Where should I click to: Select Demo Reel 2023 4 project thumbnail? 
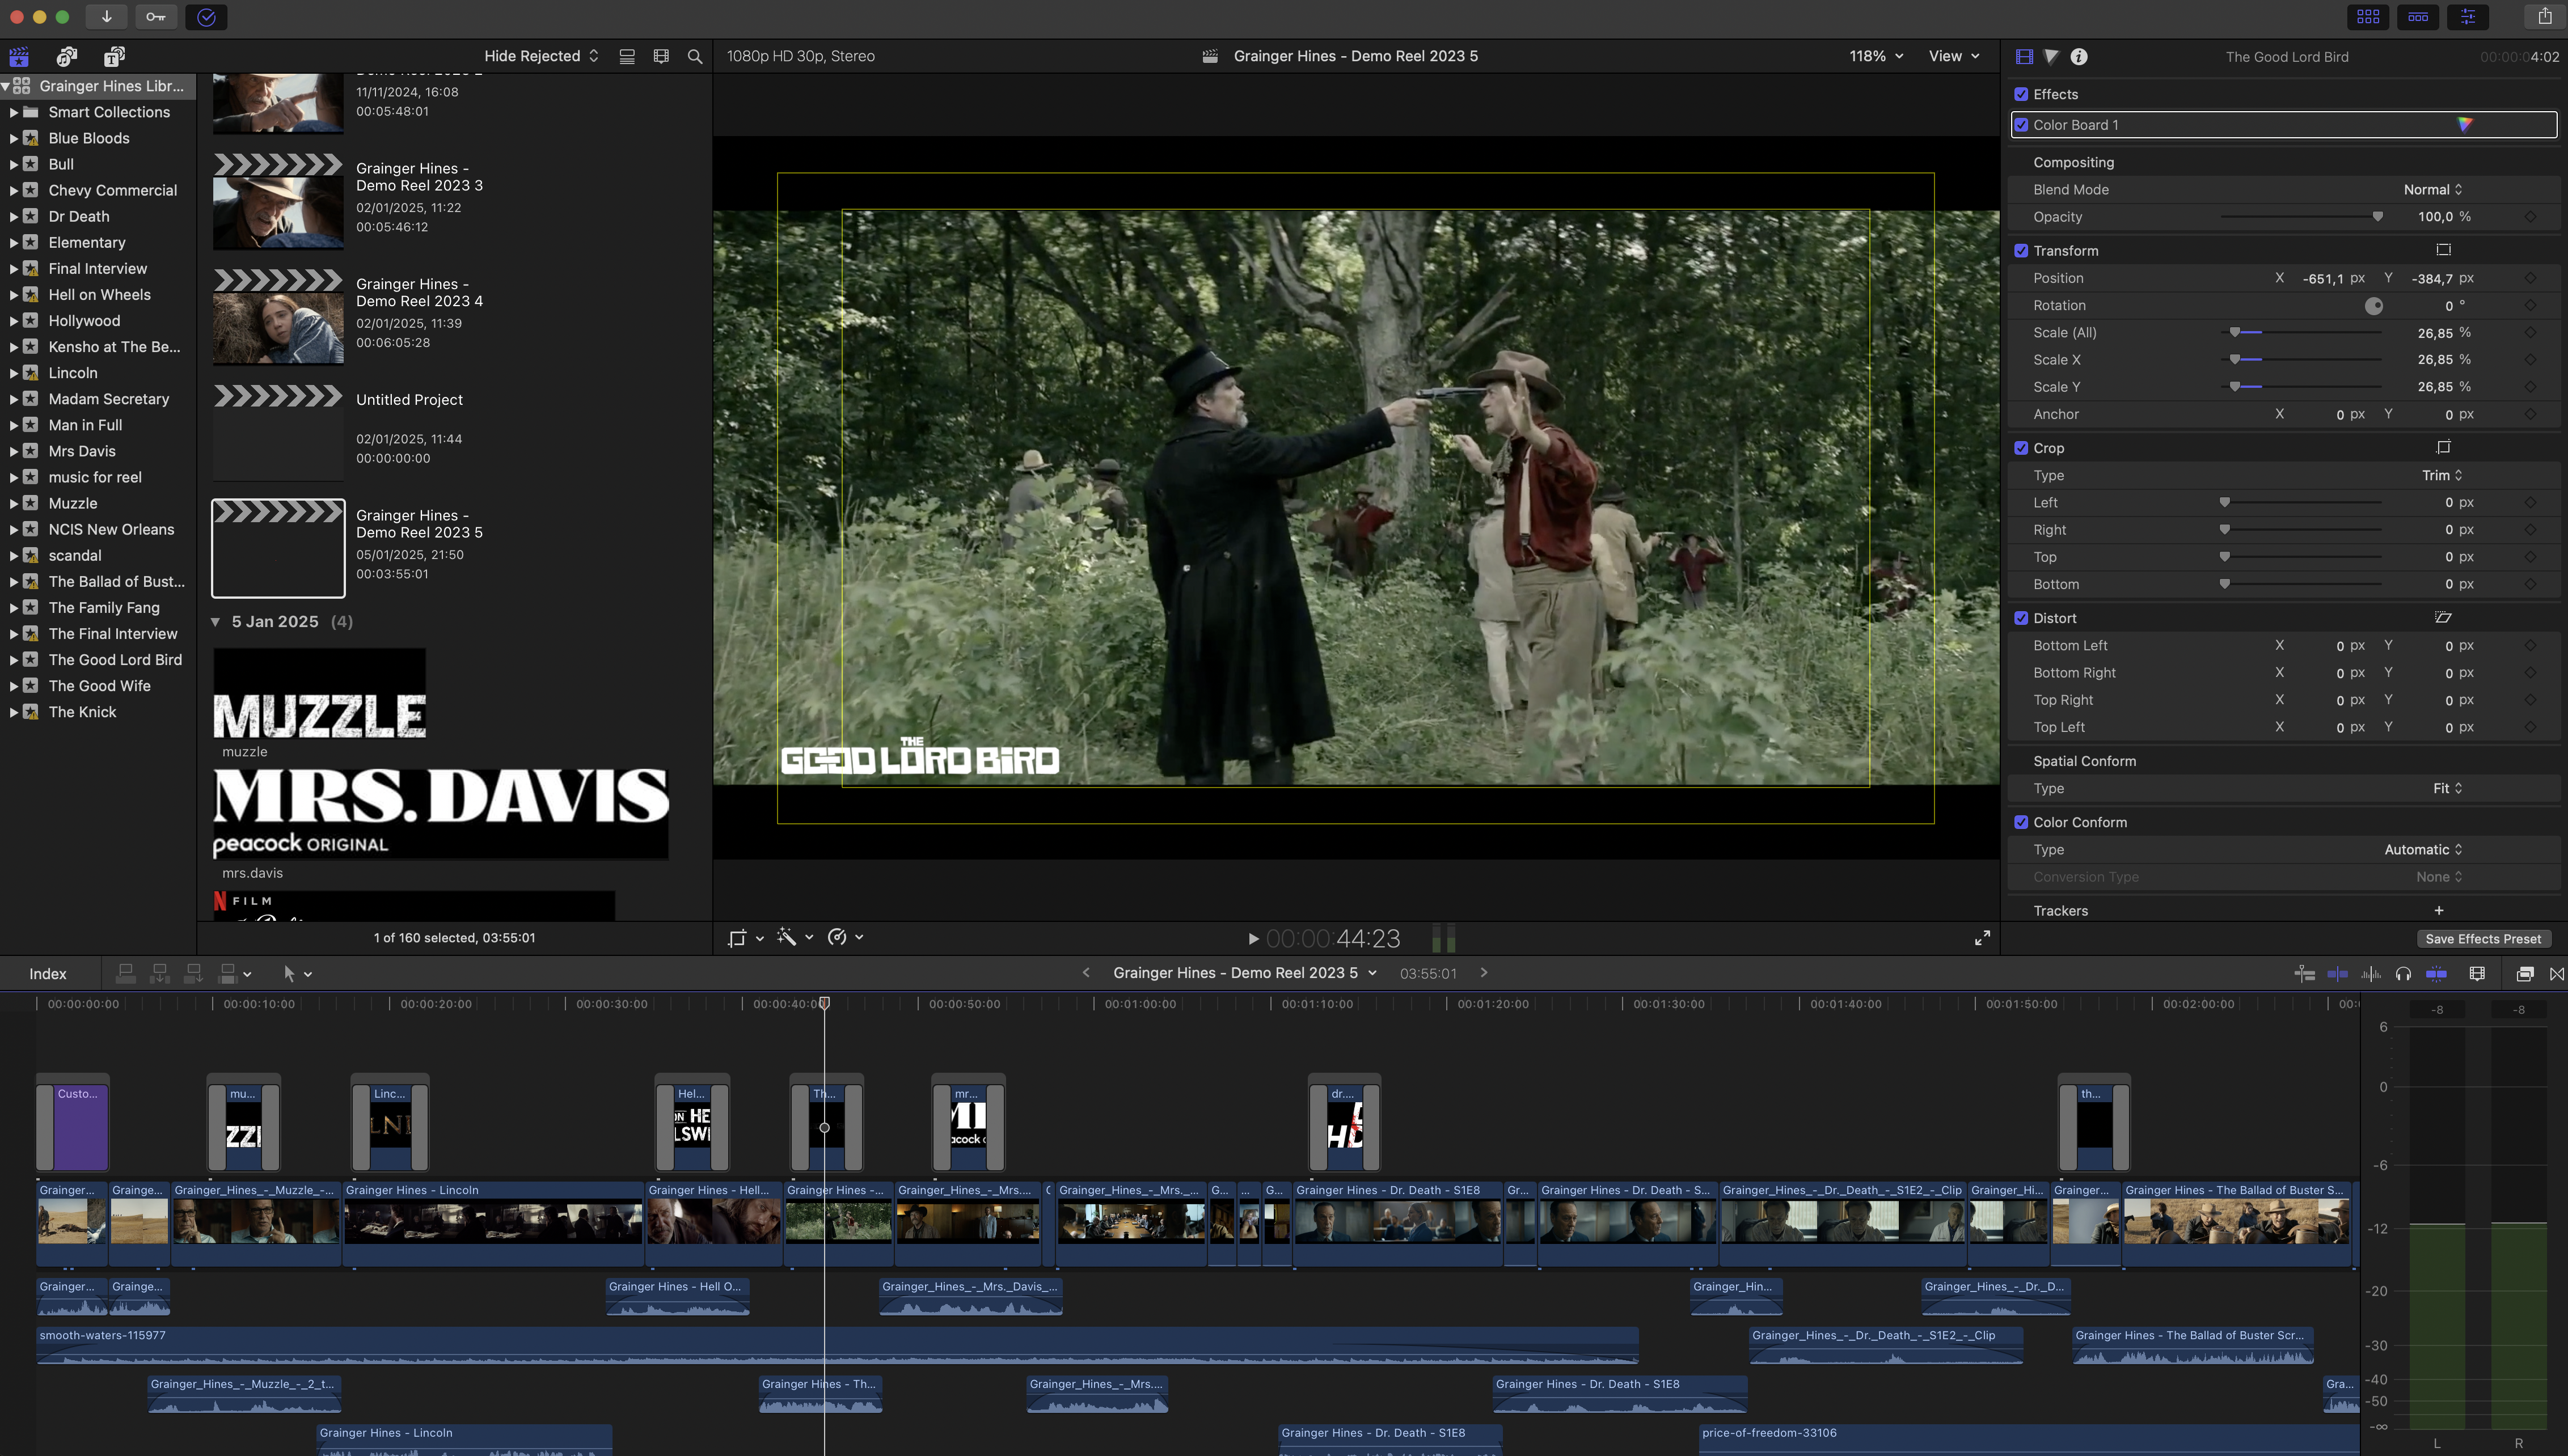coord(278,317)
